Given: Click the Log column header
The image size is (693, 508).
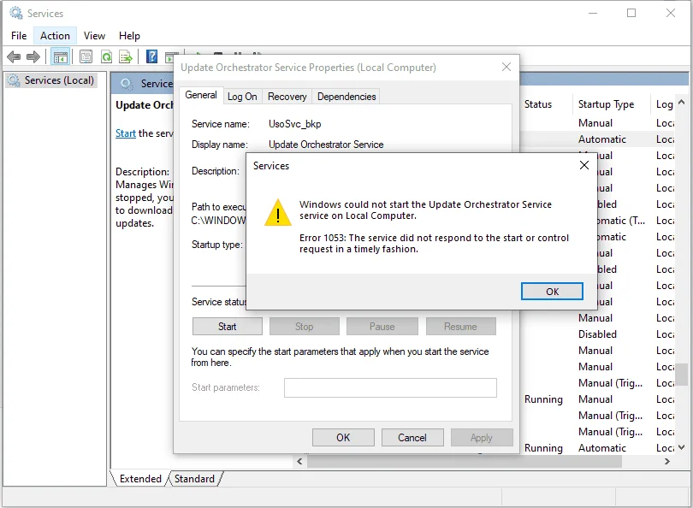Looking at the screenshot, I should [x=664, y=104].
